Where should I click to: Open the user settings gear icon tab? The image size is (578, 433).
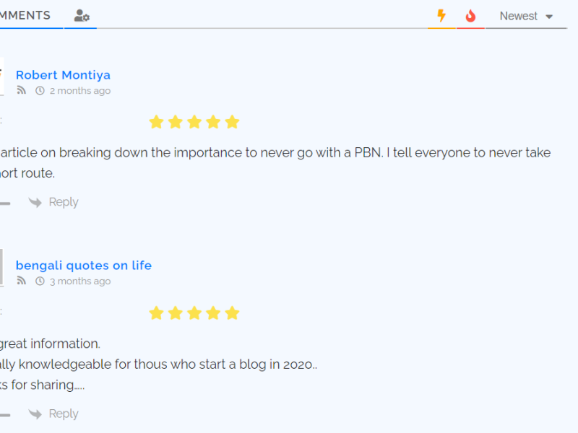pyautogui.click(x=82, y=16)
